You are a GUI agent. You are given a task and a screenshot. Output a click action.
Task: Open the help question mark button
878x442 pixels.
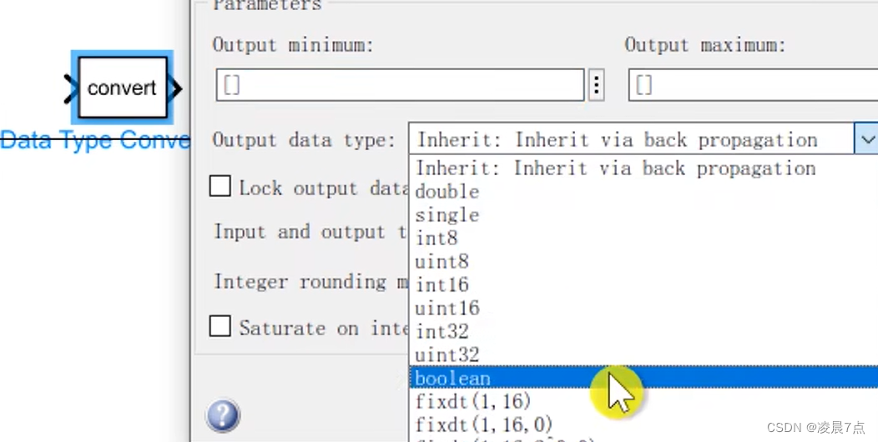pos(223,415)
